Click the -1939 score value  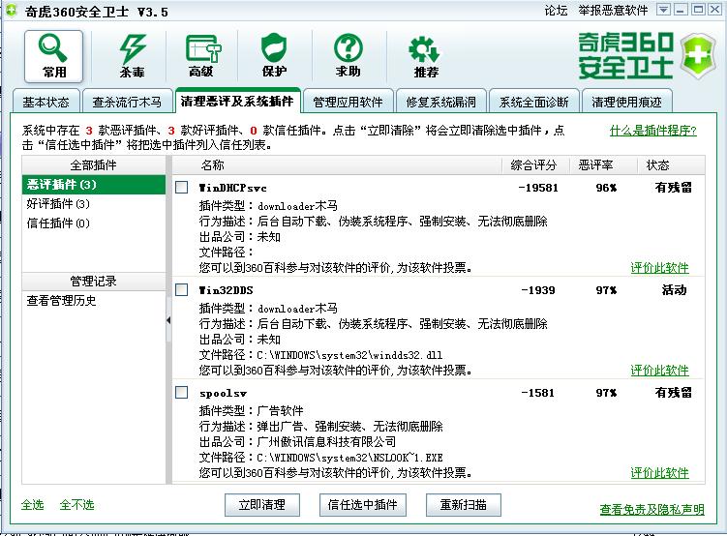coord(538,290)
